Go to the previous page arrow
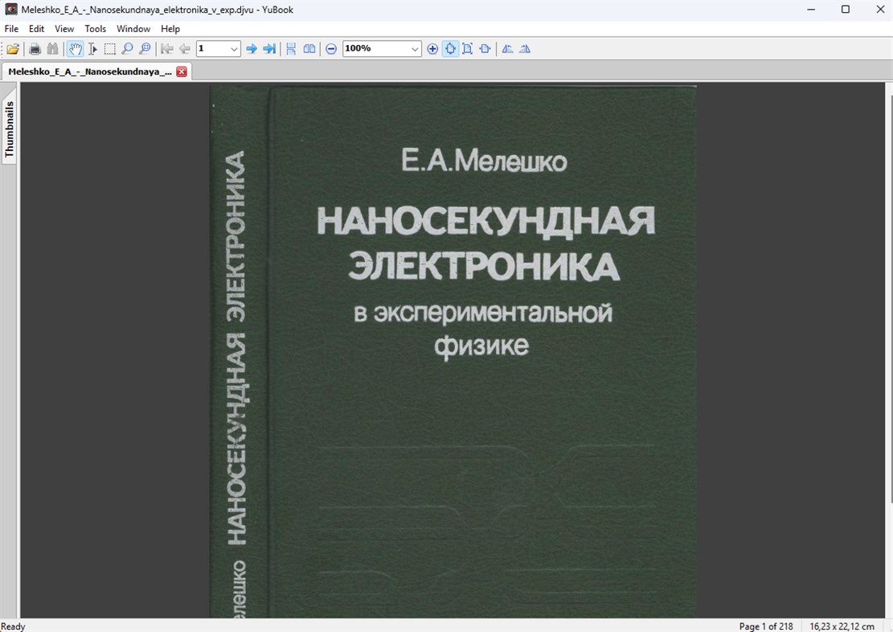This screenshot has width=893, height=632. coord(184,49)
